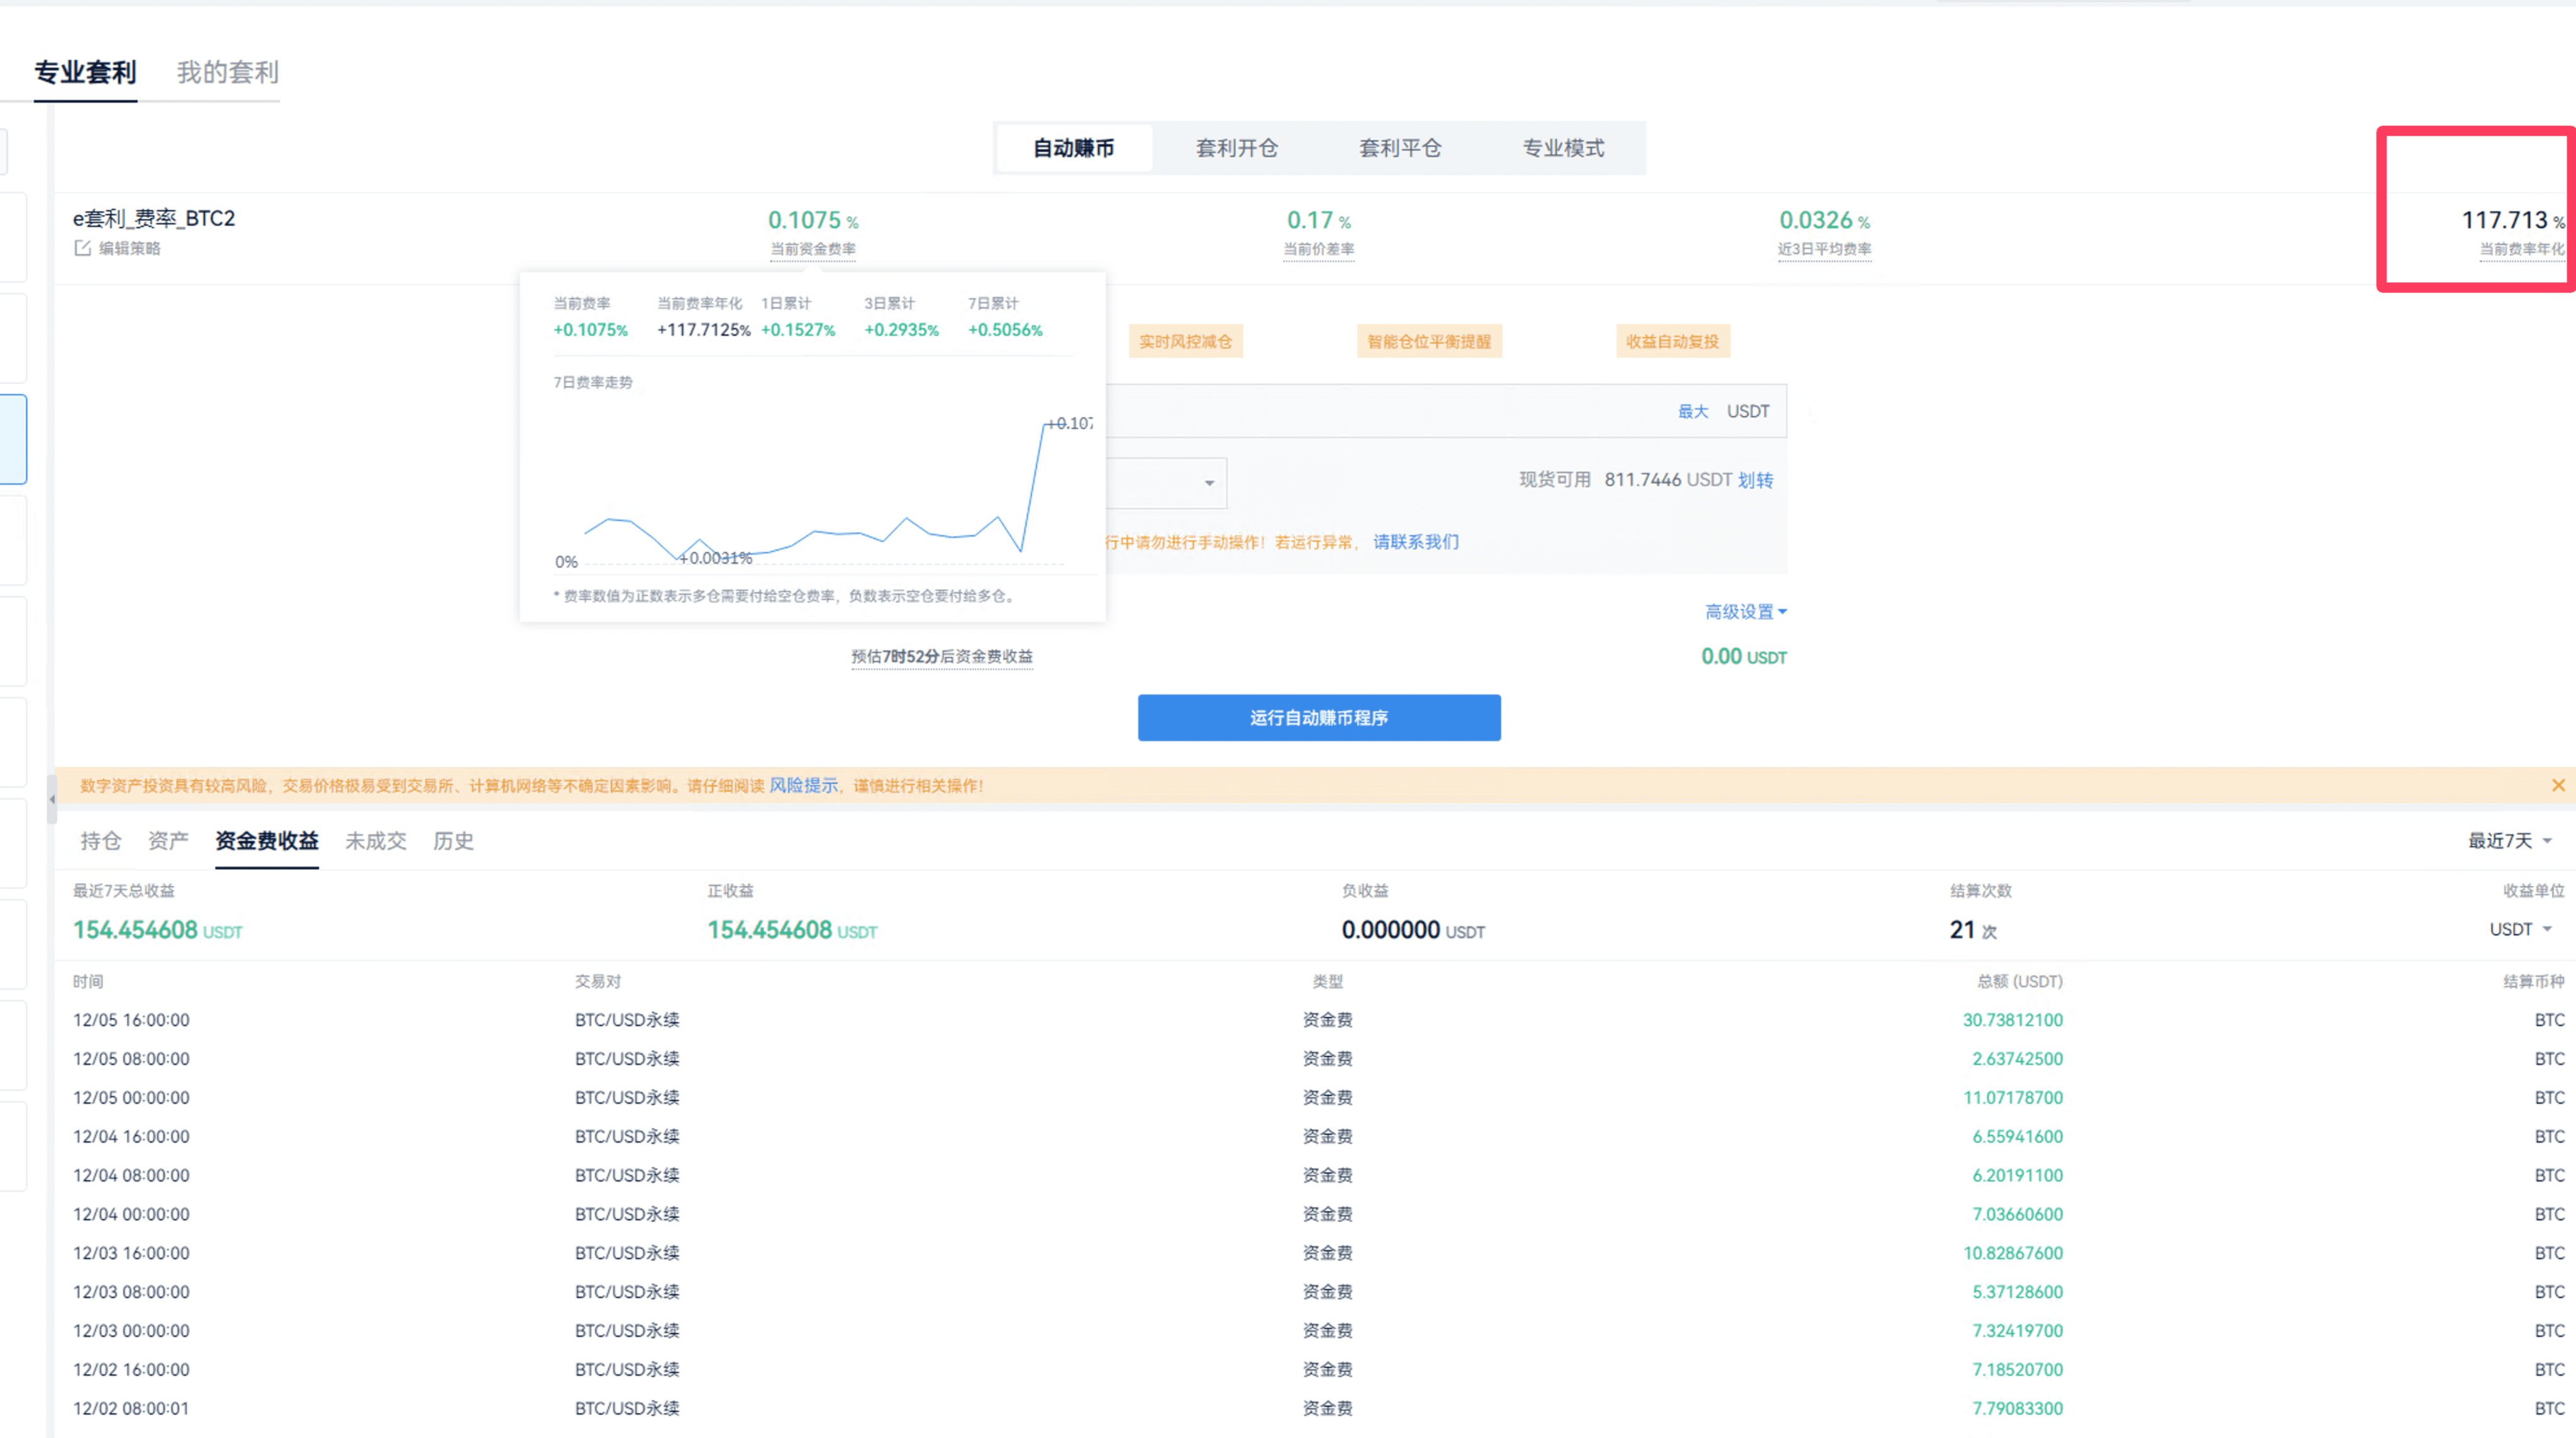Collapse the left sidebar with arrow handle

[x=52, y=799]
